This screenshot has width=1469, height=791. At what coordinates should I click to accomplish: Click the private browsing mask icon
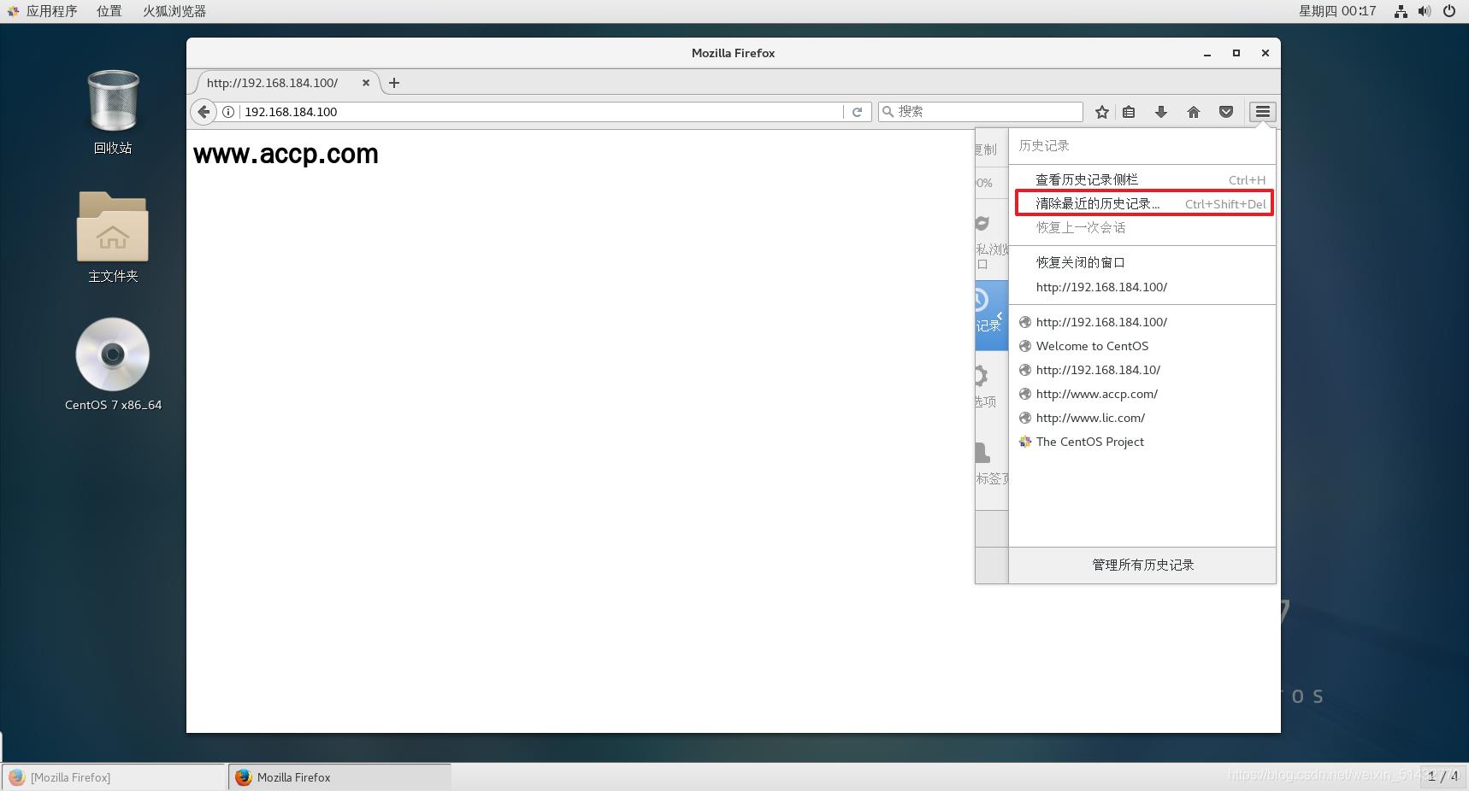pyautogui.click(x=982, y=223)
